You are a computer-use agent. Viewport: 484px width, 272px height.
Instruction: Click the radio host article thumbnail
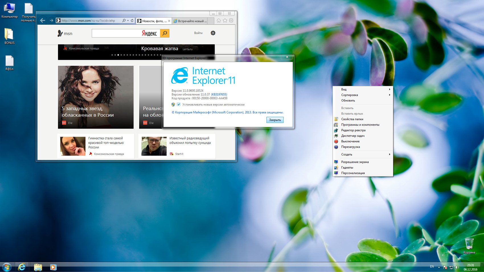[x=154, y=146]
